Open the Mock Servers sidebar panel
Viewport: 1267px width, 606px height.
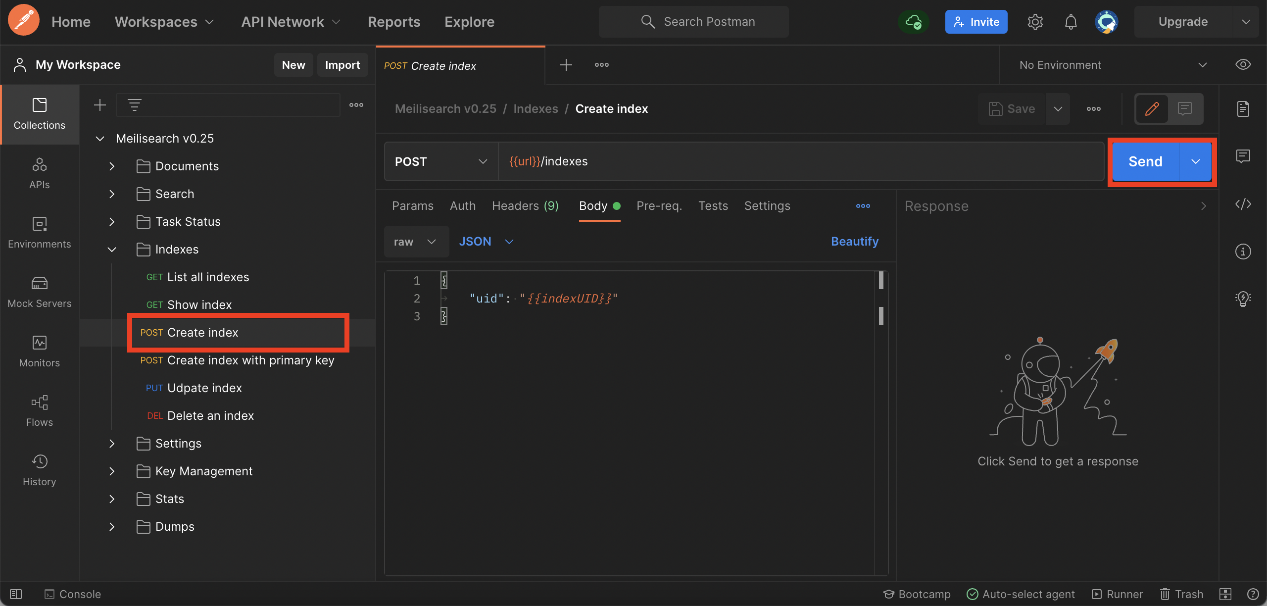39,292
